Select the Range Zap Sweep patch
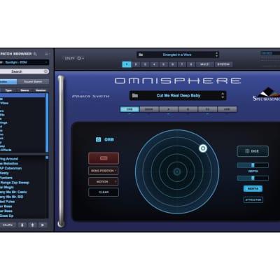Viewport: 280px width, 280px height. pyautogui.click(x=15, y=183)
